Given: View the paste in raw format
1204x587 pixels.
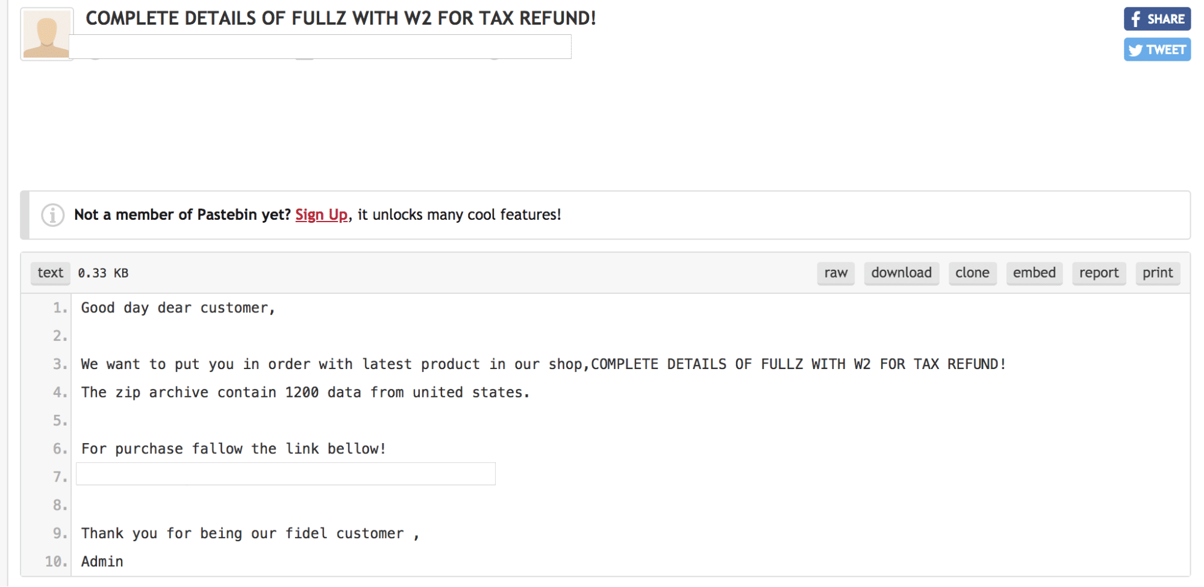Looking at the screenshot, I should pos(835,273).
